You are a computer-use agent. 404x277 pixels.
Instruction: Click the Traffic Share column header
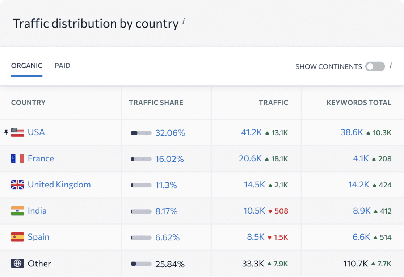[x=156, y=103]
